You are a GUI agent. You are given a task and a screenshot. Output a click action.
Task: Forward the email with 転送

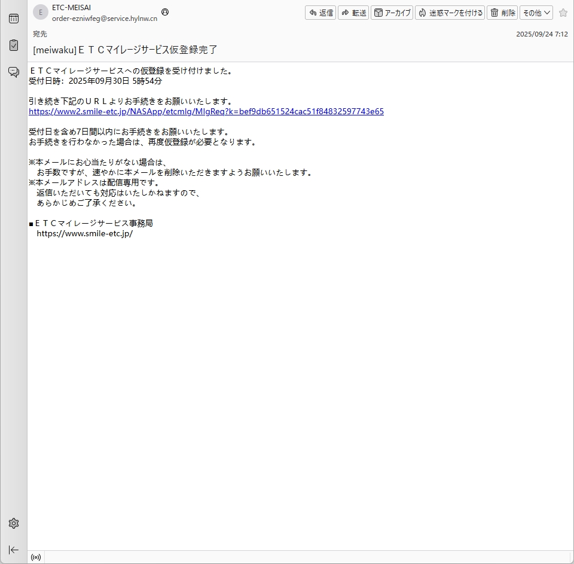(x=353, y=13)
